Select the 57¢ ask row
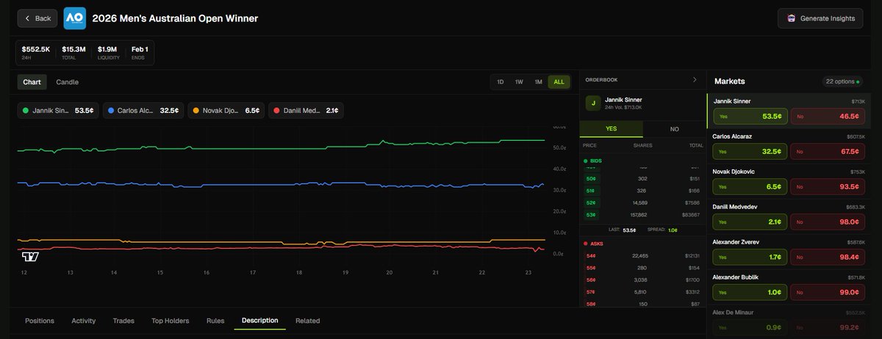 click(x=643, y=292)
